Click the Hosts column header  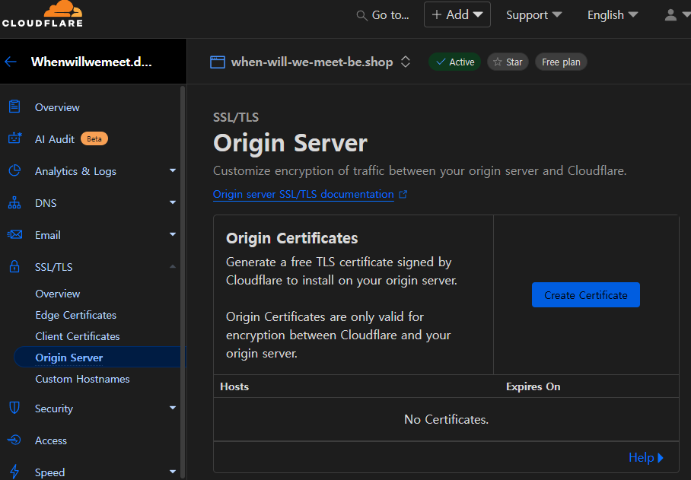coord(234,386)
